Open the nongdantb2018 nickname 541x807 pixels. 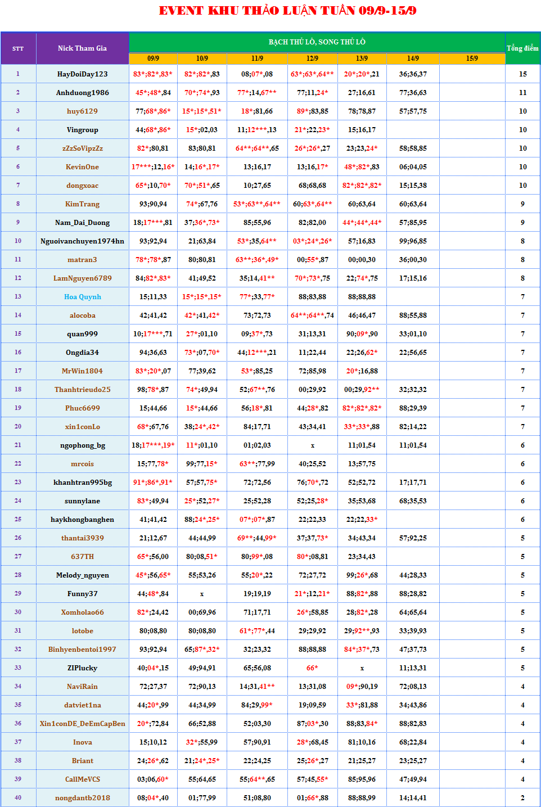82,798
